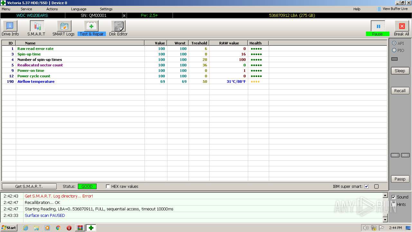
Task: Select the Power cycle count row
Action: pos(194,76)
